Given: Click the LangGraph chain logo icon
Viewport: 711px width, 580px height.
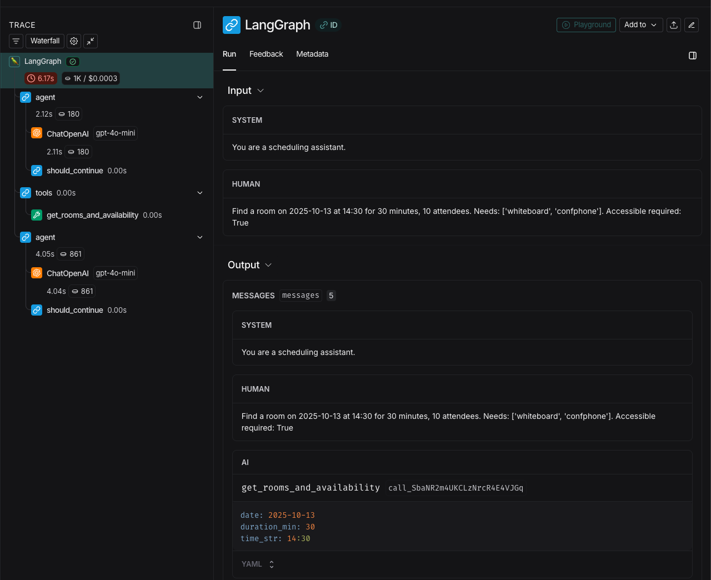Looking at the screenshot, I should click(x=232, y=25).
